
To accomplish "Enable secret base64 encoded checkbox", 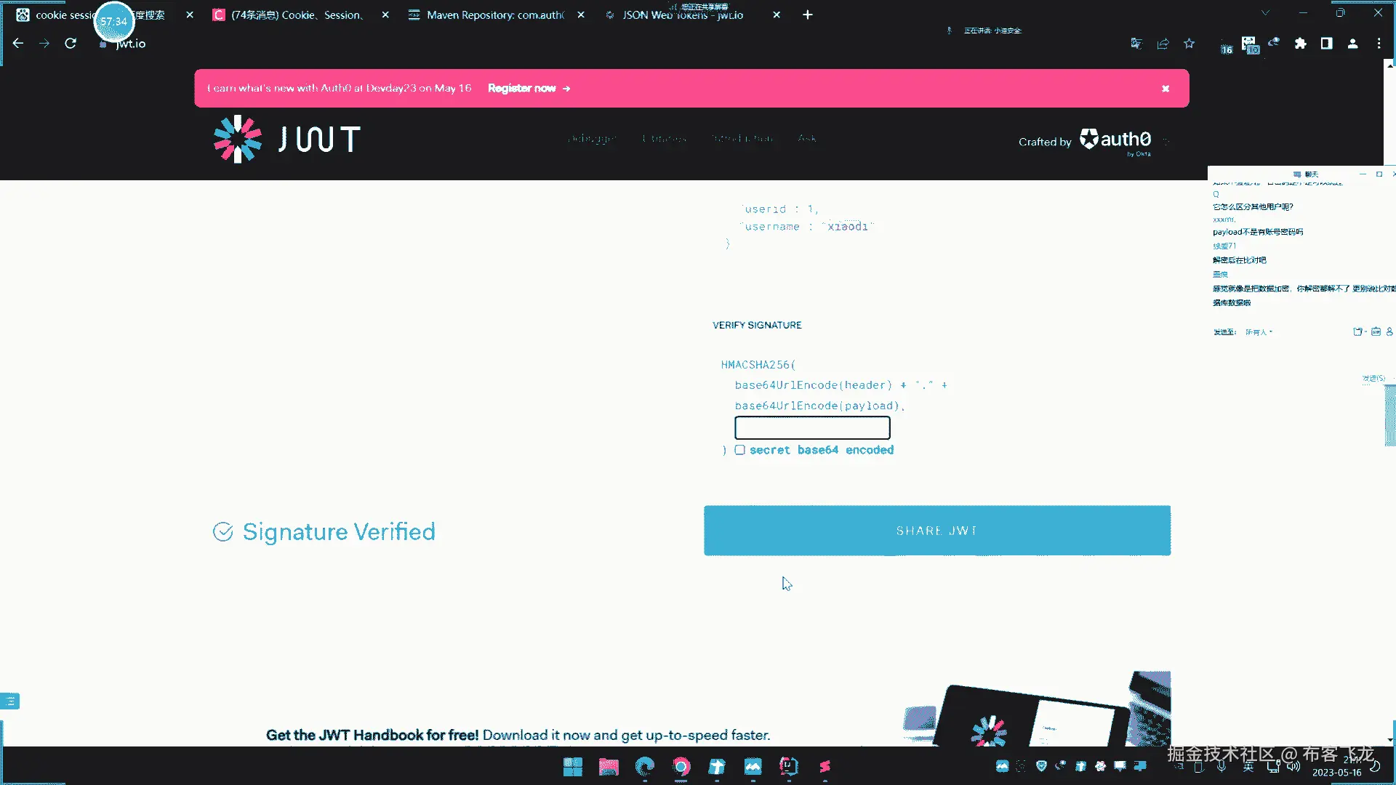I will 739,450.
